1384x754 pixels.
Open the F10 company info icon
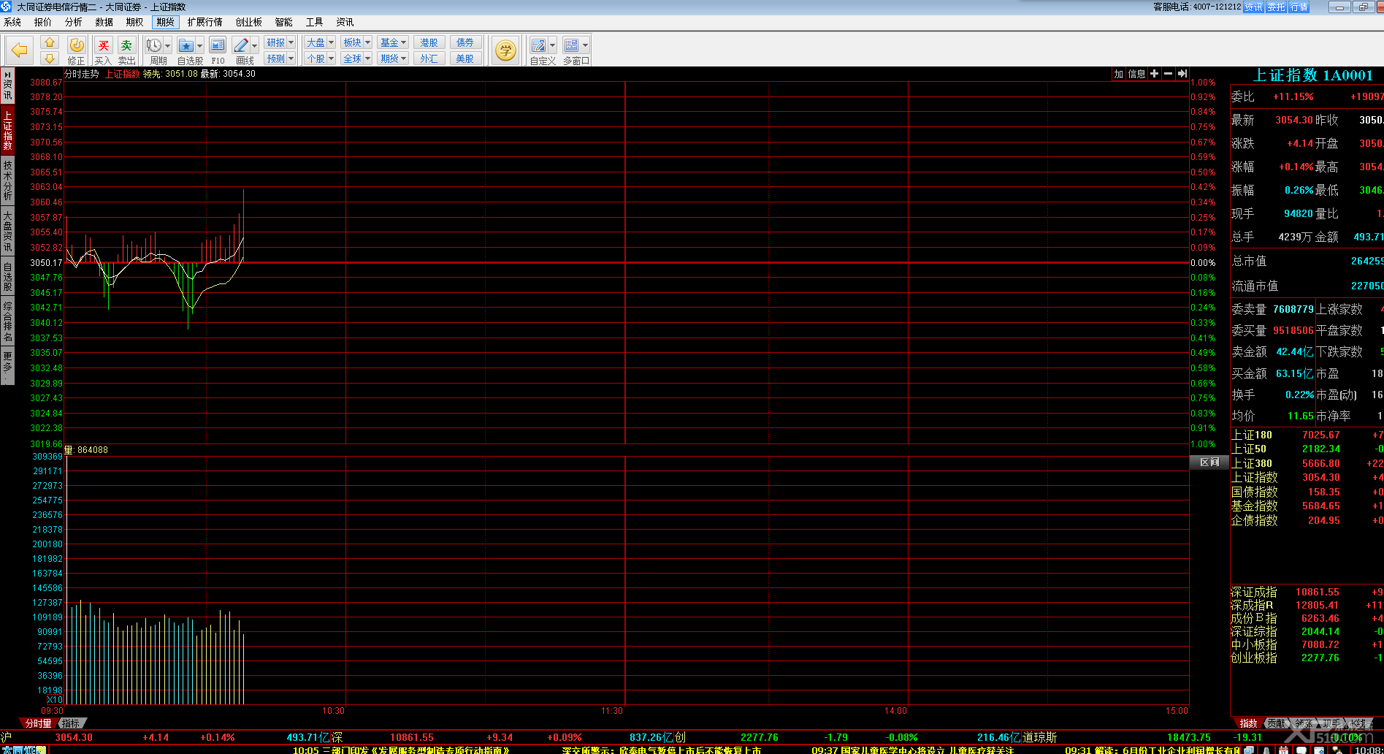[x=218, y=45]
